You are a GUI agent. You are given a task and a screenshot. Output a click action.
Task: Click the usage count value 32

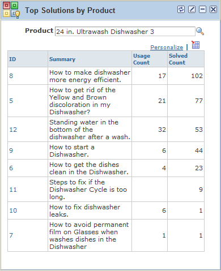point(162,130)
